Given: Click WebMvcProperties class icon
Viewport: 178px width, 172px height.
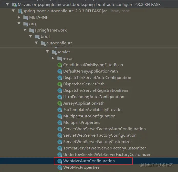Looking at the screenshot, I should (x=60, y=168).
